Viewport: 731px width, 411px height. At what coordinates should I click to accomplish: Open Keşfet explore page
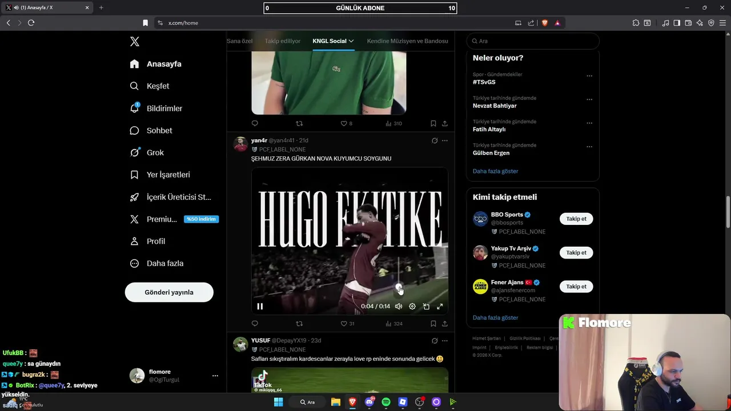(150, 86)
